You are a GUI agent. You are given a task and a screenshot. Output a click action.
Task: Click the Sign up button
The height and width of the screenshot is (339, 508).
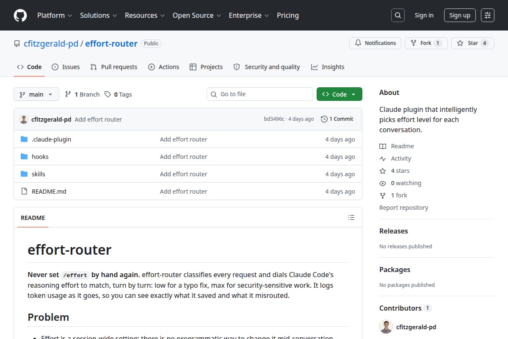click(x=460, y=15)
